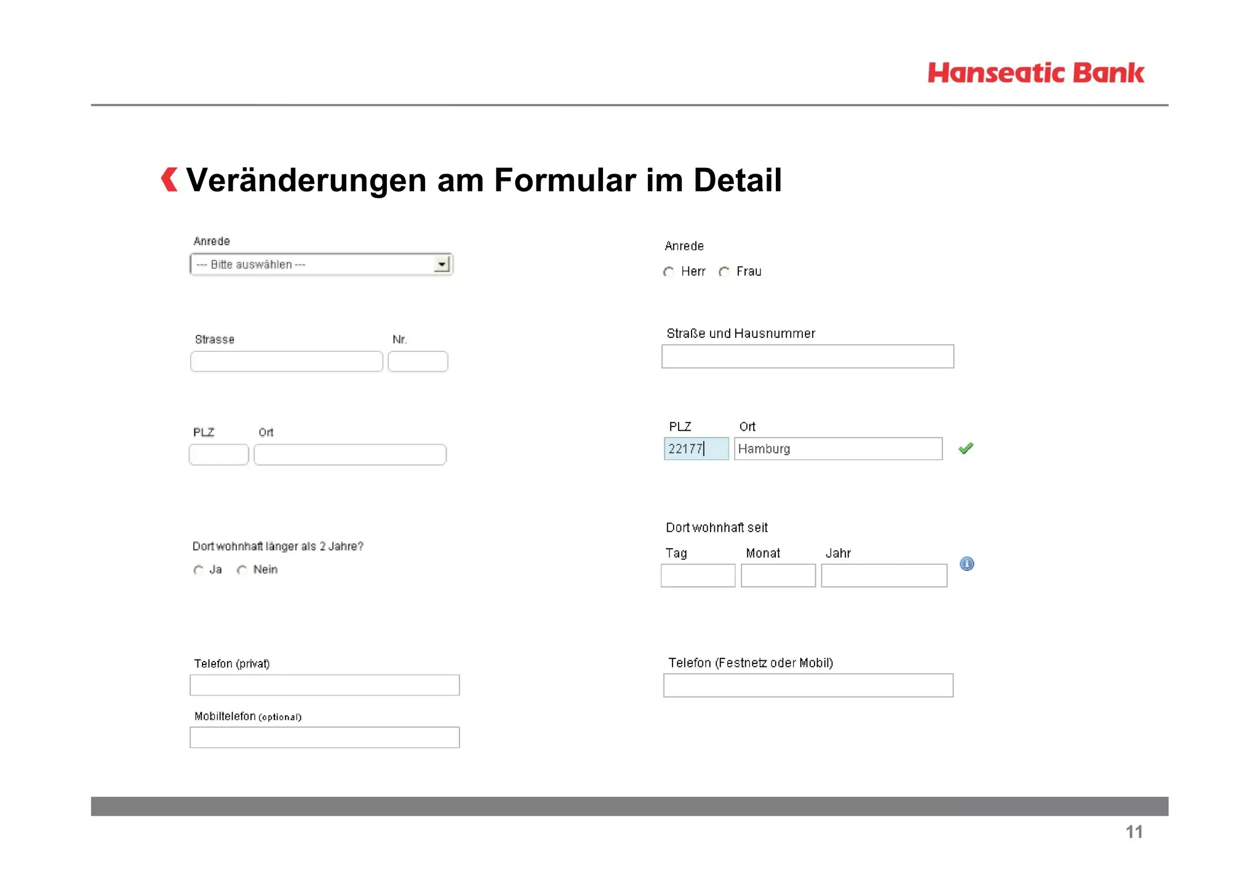This screenshot has width=1260, height=891.
Task: Open the Anrede 'Bitte auswählen' dropdown
Action: coord(321,265)
